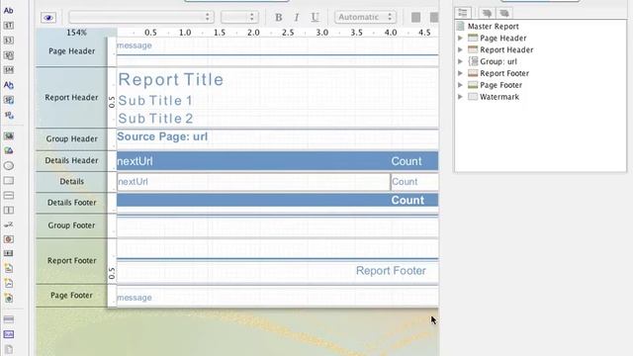
Task: Expand the Group: url tree node
Action: point(460,61)
